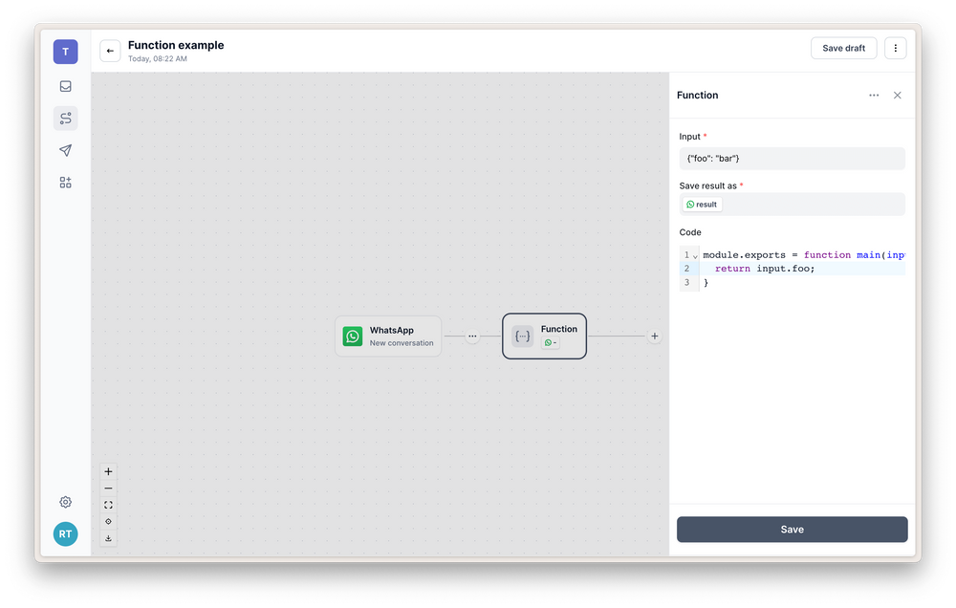Fit flow to screen with the fullscreen icon
The image size is (956, 608).
pos(108,505)
